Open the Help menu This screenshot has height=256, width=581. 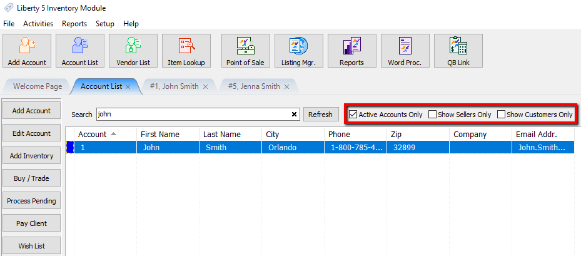(x=131, y=24)
